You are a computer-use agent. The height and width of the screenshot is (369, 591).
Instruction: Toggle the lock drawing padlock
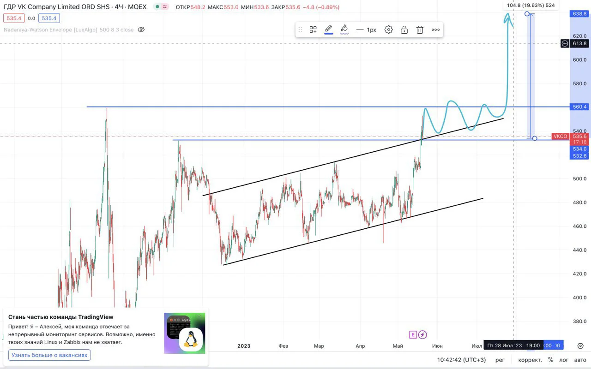404,30
